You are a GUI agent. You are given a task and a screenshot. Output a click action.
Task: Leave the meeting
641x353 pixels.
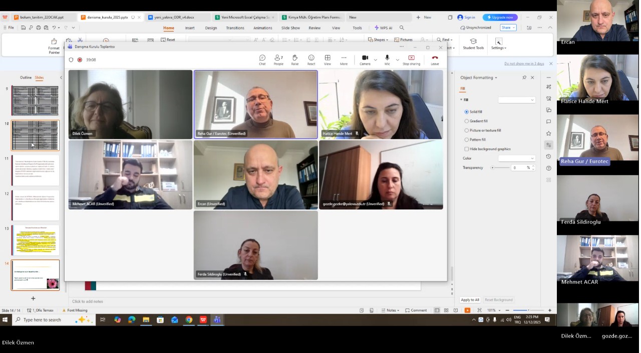[435, 59]
